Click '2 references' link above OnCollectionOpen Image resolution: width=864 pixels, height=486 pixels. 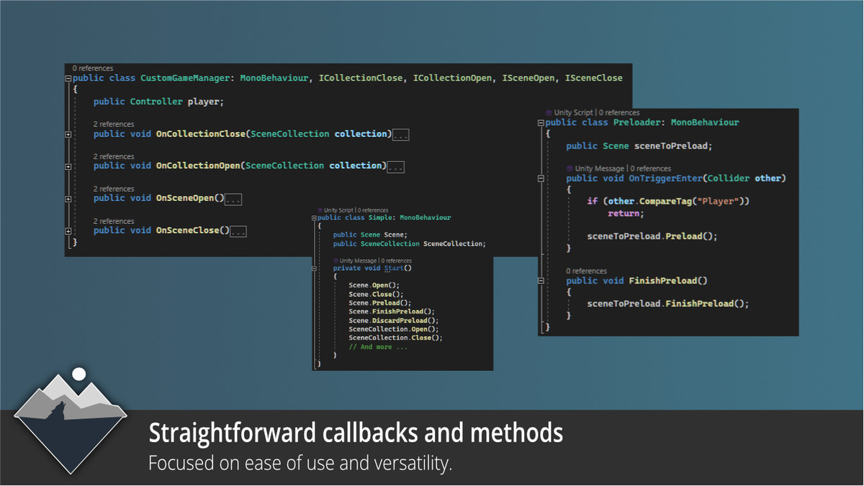point(114,156)
